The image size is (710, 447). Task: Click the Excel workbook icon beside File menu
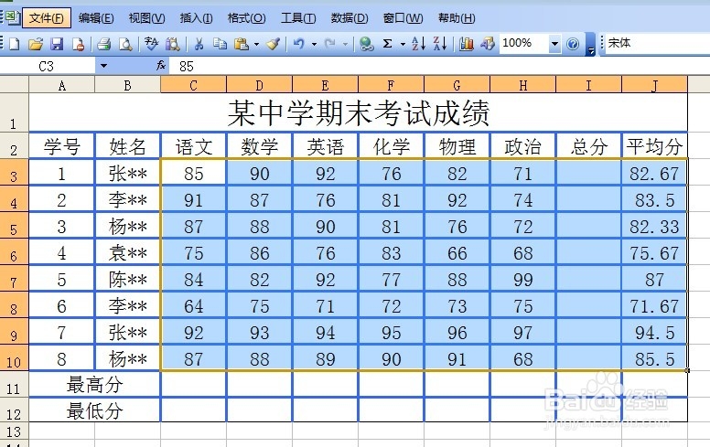(12, 17)
